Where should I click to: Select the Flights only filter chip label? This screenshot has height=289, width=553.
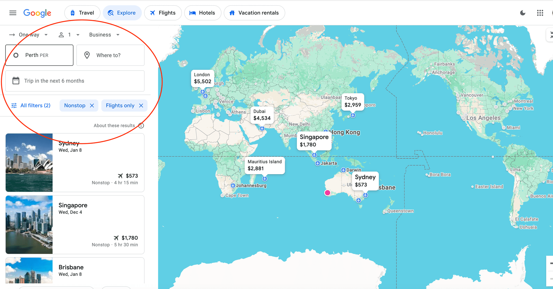[x=120, y=105]
